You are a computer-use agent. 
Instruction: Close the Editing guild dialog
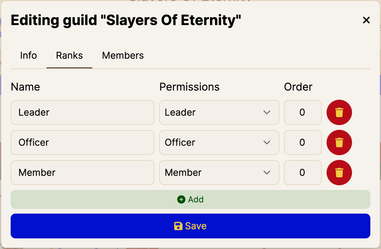[366, 20]
